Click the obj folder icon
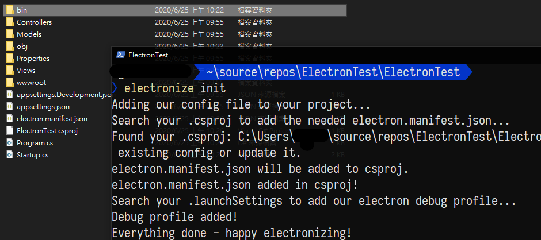 pyautogui.click(x=10, y=46)
